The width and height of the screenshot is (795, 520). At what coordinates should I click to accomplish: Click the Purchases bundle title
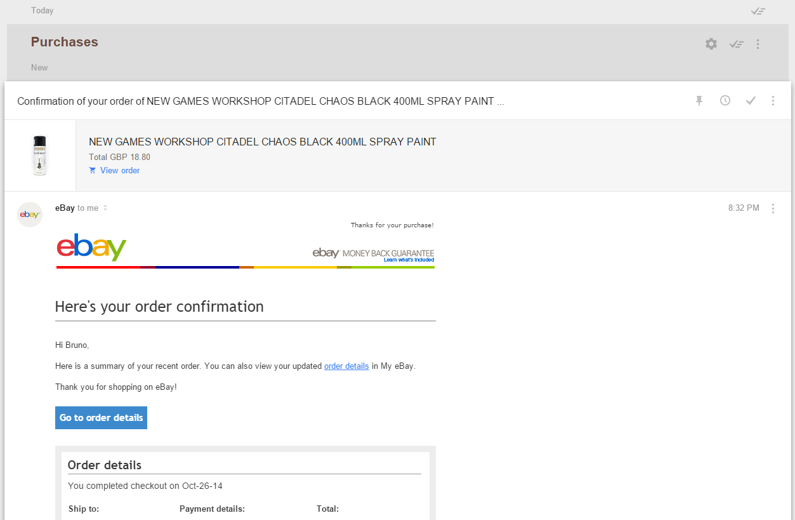tap(65, 42)
